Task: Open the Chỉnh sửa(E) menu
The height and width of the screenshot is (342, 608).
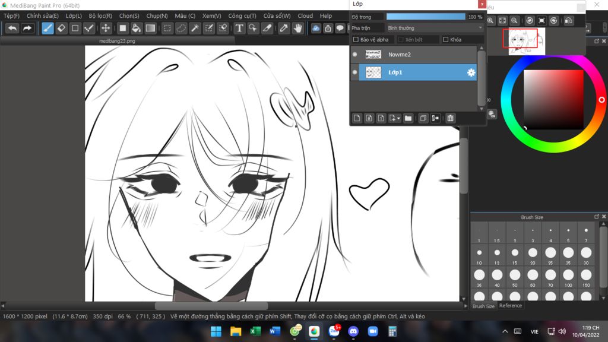Action: coord(42,16)
